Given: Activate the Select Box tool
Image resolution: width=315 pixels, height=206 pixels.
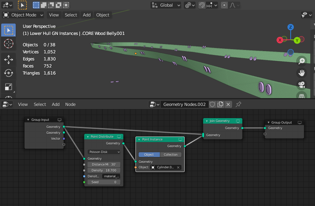Looking at the screenshot, I should (8, 30).
